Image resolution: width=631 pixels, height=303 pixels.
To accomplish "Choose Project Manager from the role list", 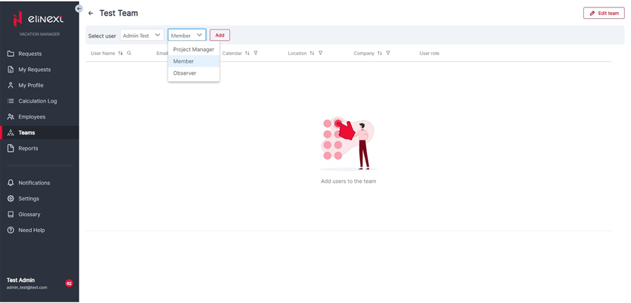I will point(194,49).
